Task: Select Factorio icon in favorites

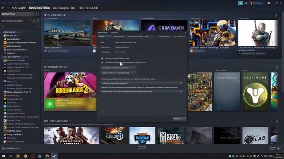Action: click(x=5, y=53)
